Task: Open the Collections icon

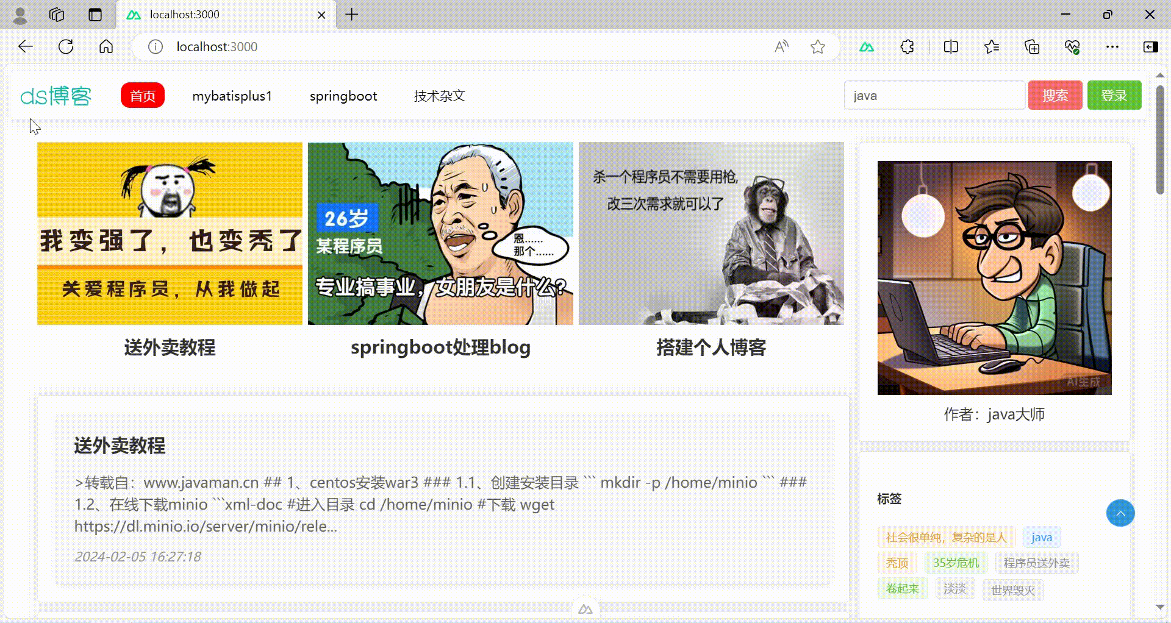Action: (1032, 46)
